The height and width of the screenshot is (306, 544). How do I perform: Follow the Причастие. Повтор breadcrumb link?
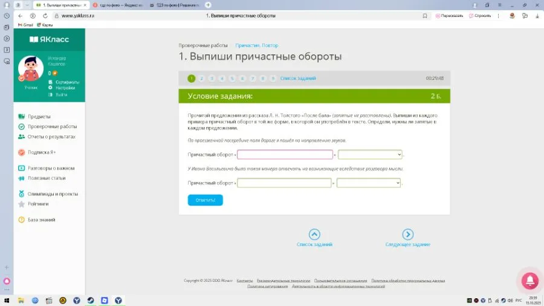[257, 45]
